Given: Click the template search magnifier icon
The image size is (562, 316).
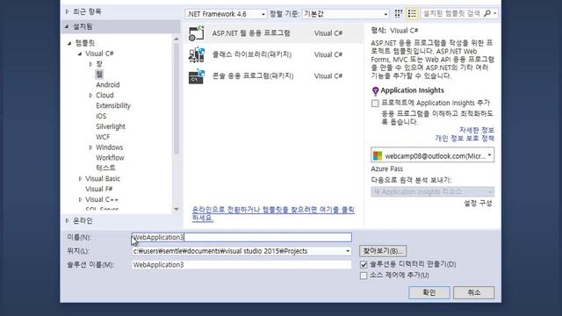Looking at the screenshot, I should (487, 14).
